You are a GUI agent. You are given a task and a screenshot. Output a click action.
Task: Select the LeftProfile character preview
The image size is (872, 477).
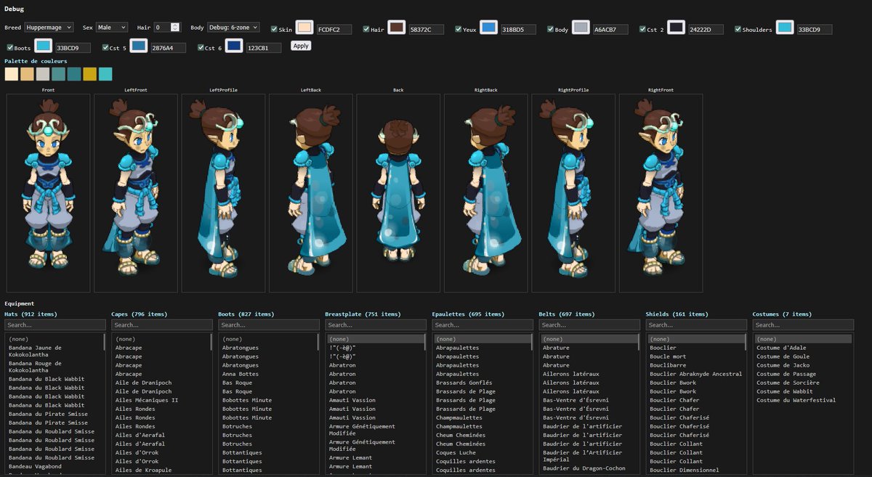[223, 192]
